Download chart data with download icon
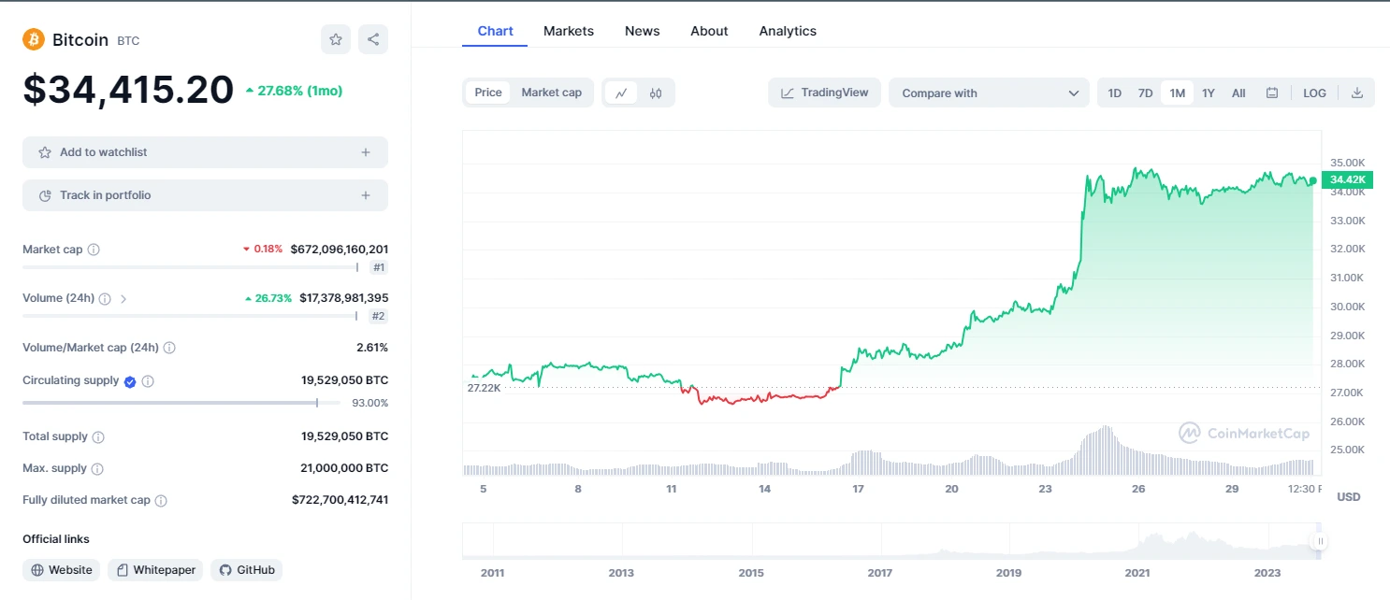 (1357, 93)
